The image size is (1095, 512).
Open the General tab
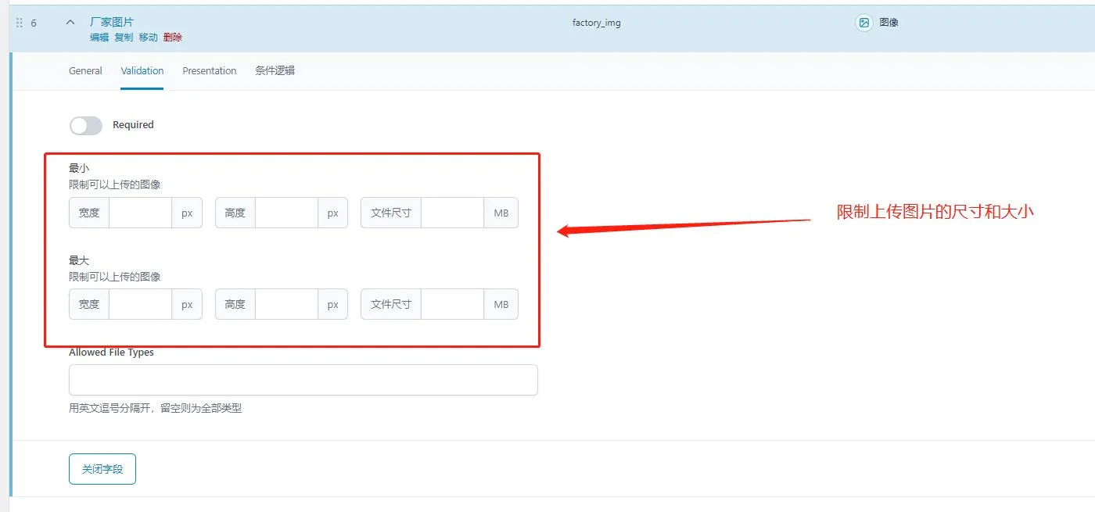tap(85, 71)
